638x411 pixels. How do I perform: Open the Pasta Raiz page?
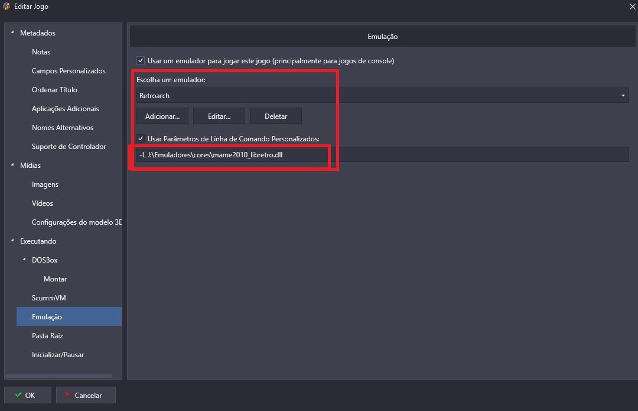click(47, 336)
